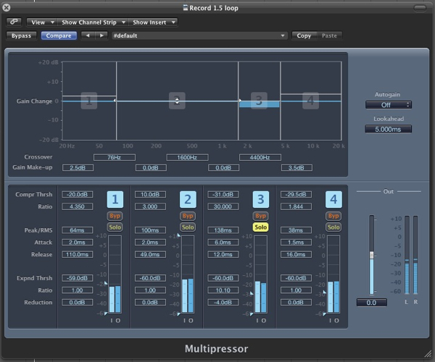Screen dimensions: 435x362
Task: Solo band 1
Action: pyautogui.click(x=115, y=227)
